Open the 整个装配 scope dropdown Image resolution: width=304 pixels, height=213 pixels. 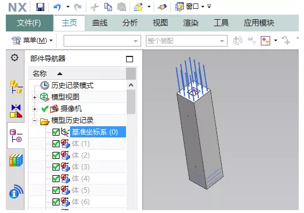(x=187, y=41)
